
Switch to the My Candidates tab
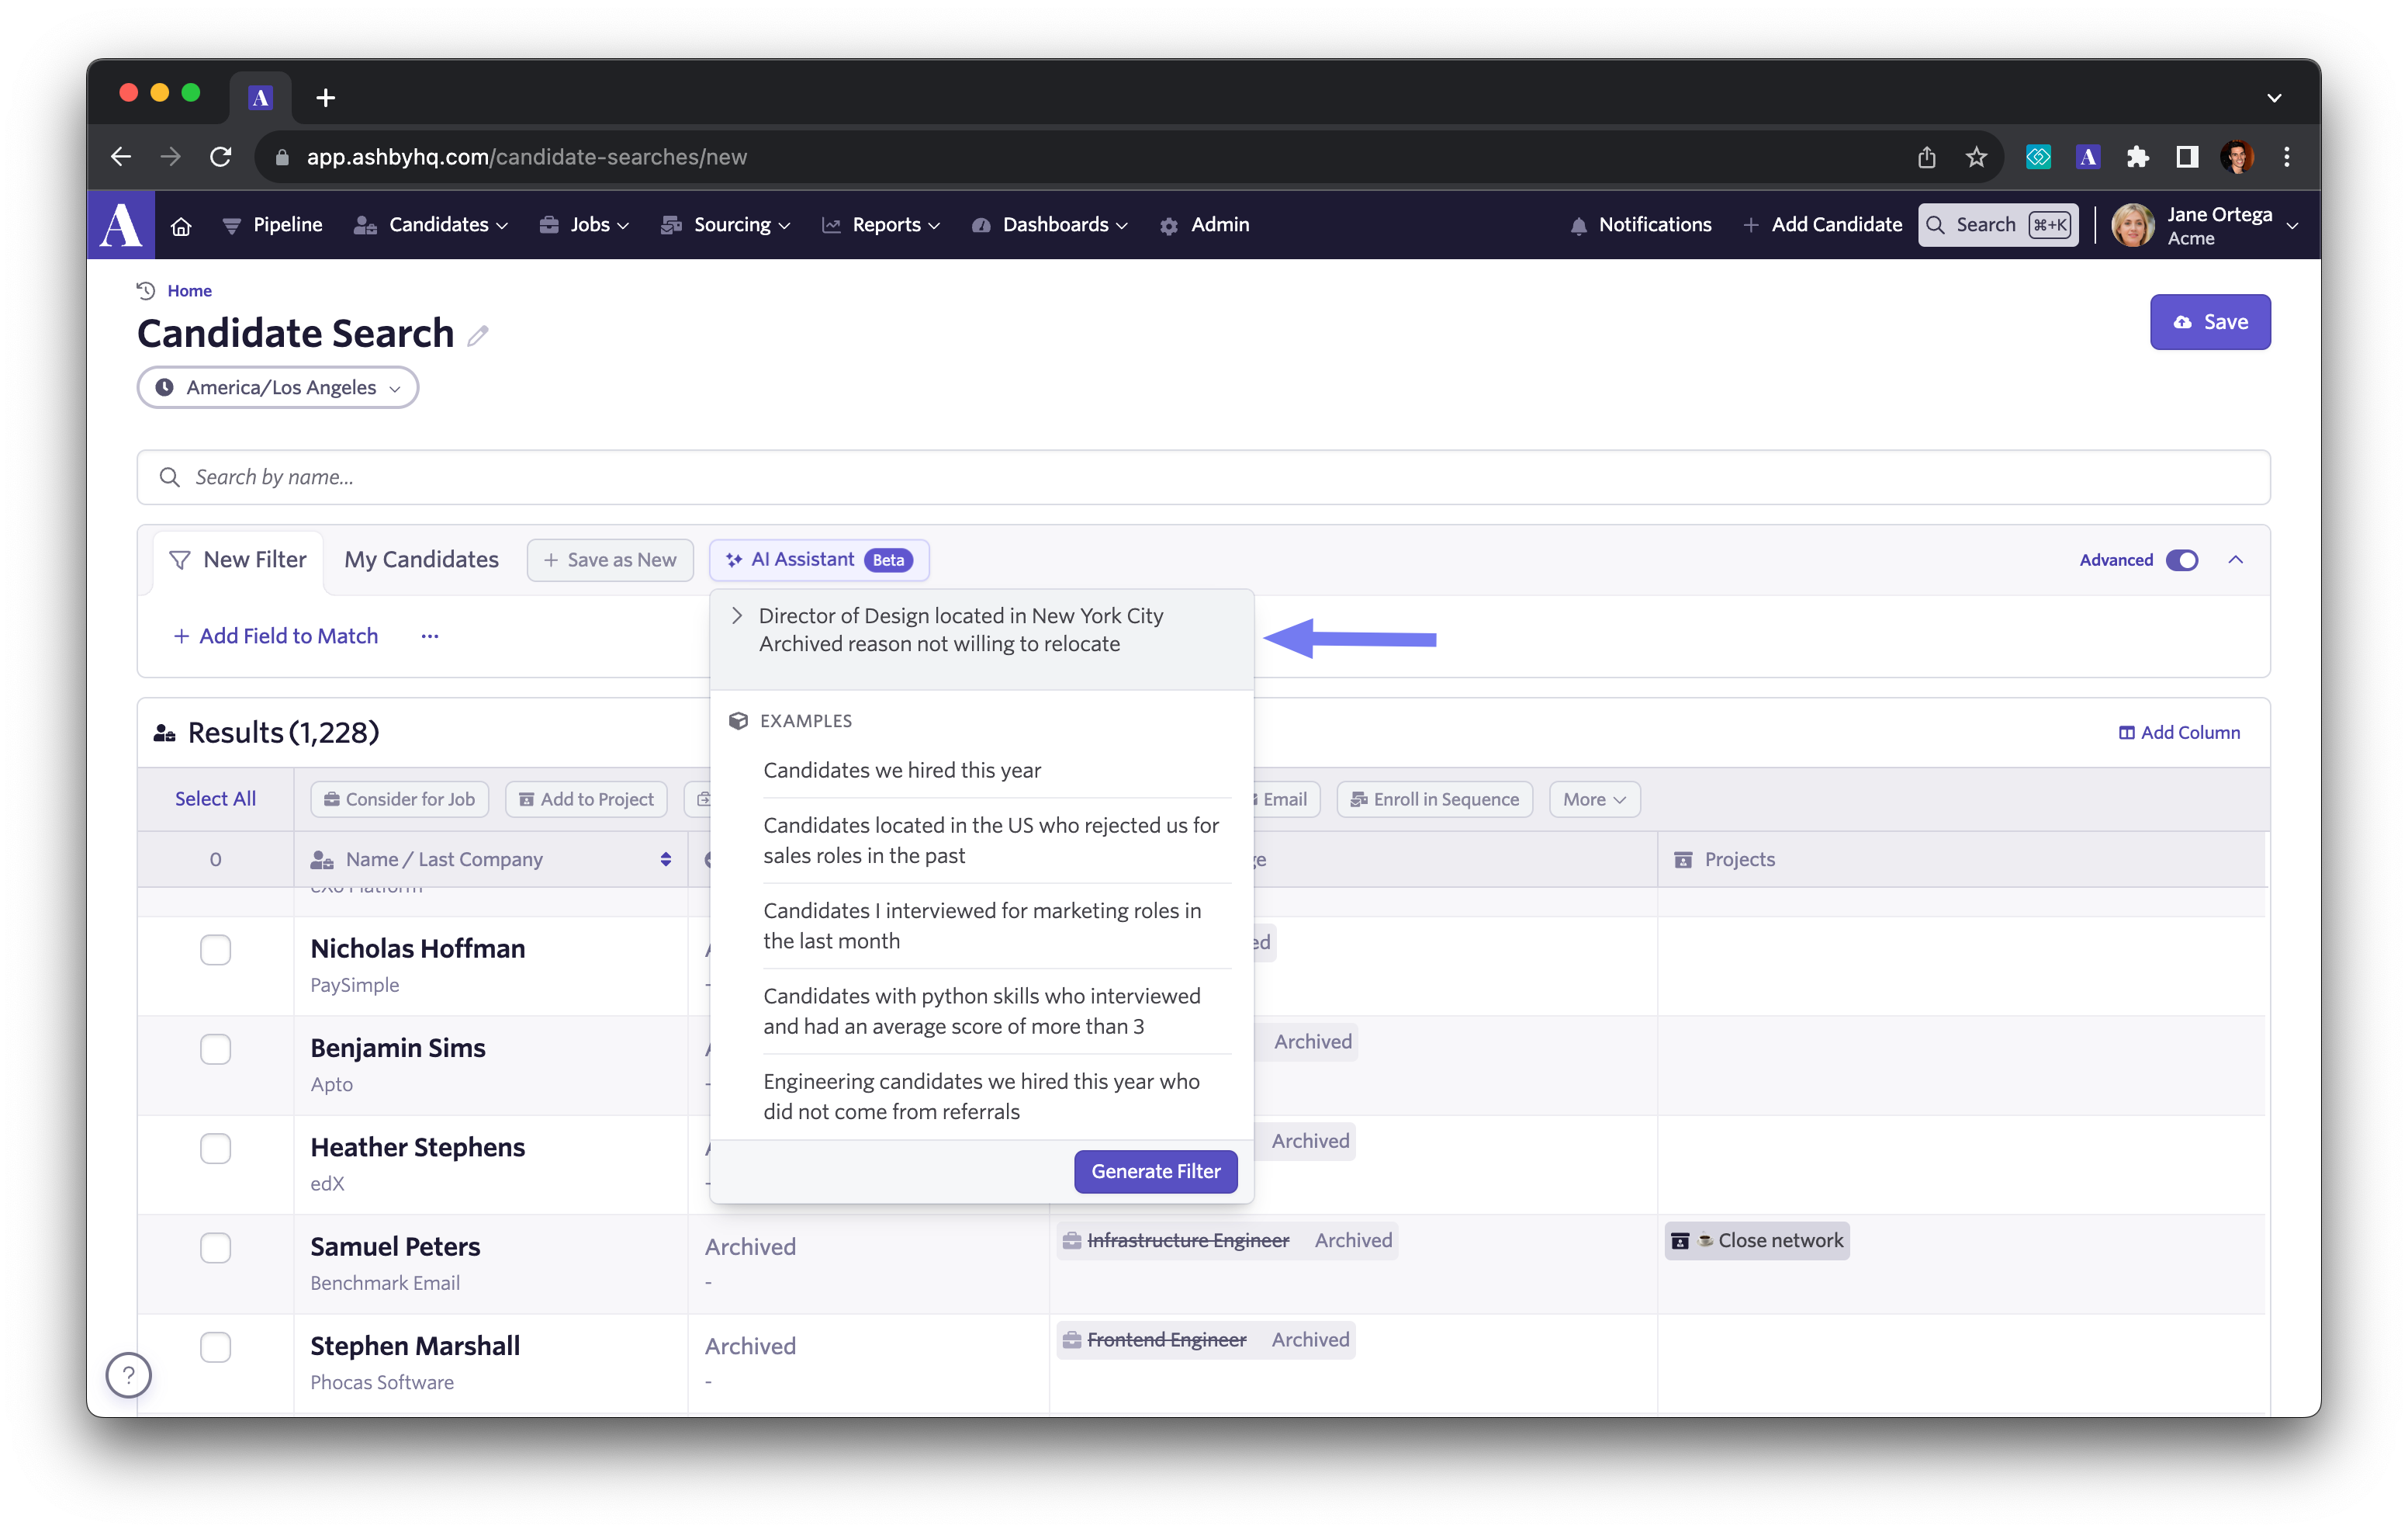click(421, 560)
